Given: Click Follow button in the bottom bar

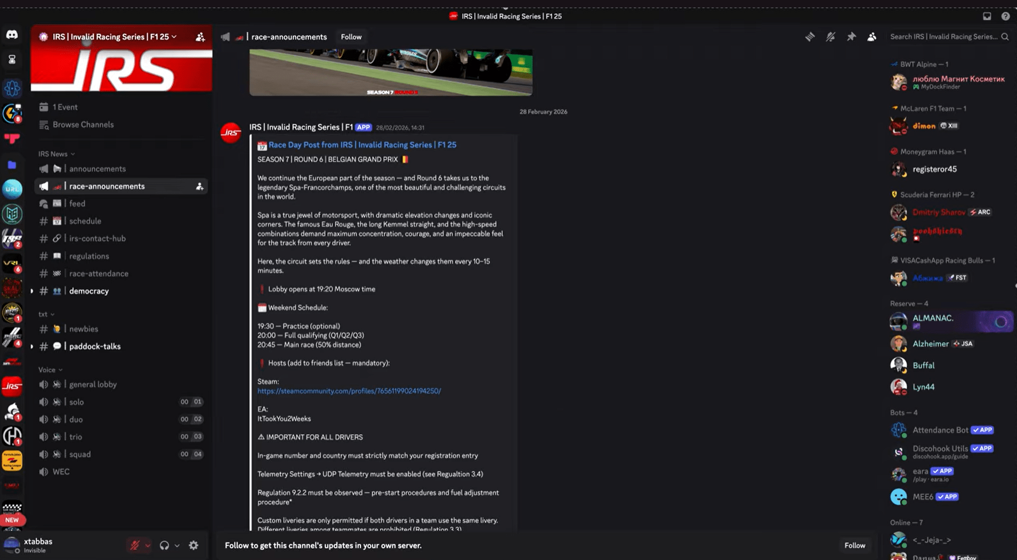Looking at the screenshot, I should (854, 545).
